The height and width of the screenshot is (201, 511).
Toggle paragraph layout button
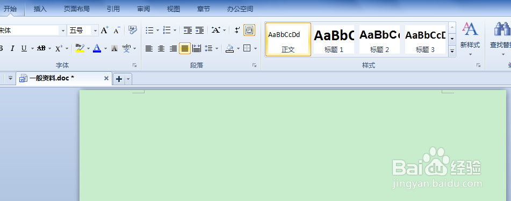click(249, 30)
